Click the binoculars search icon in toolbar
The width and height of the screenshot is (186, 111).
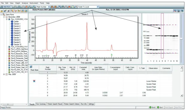(x=63, y=7)
